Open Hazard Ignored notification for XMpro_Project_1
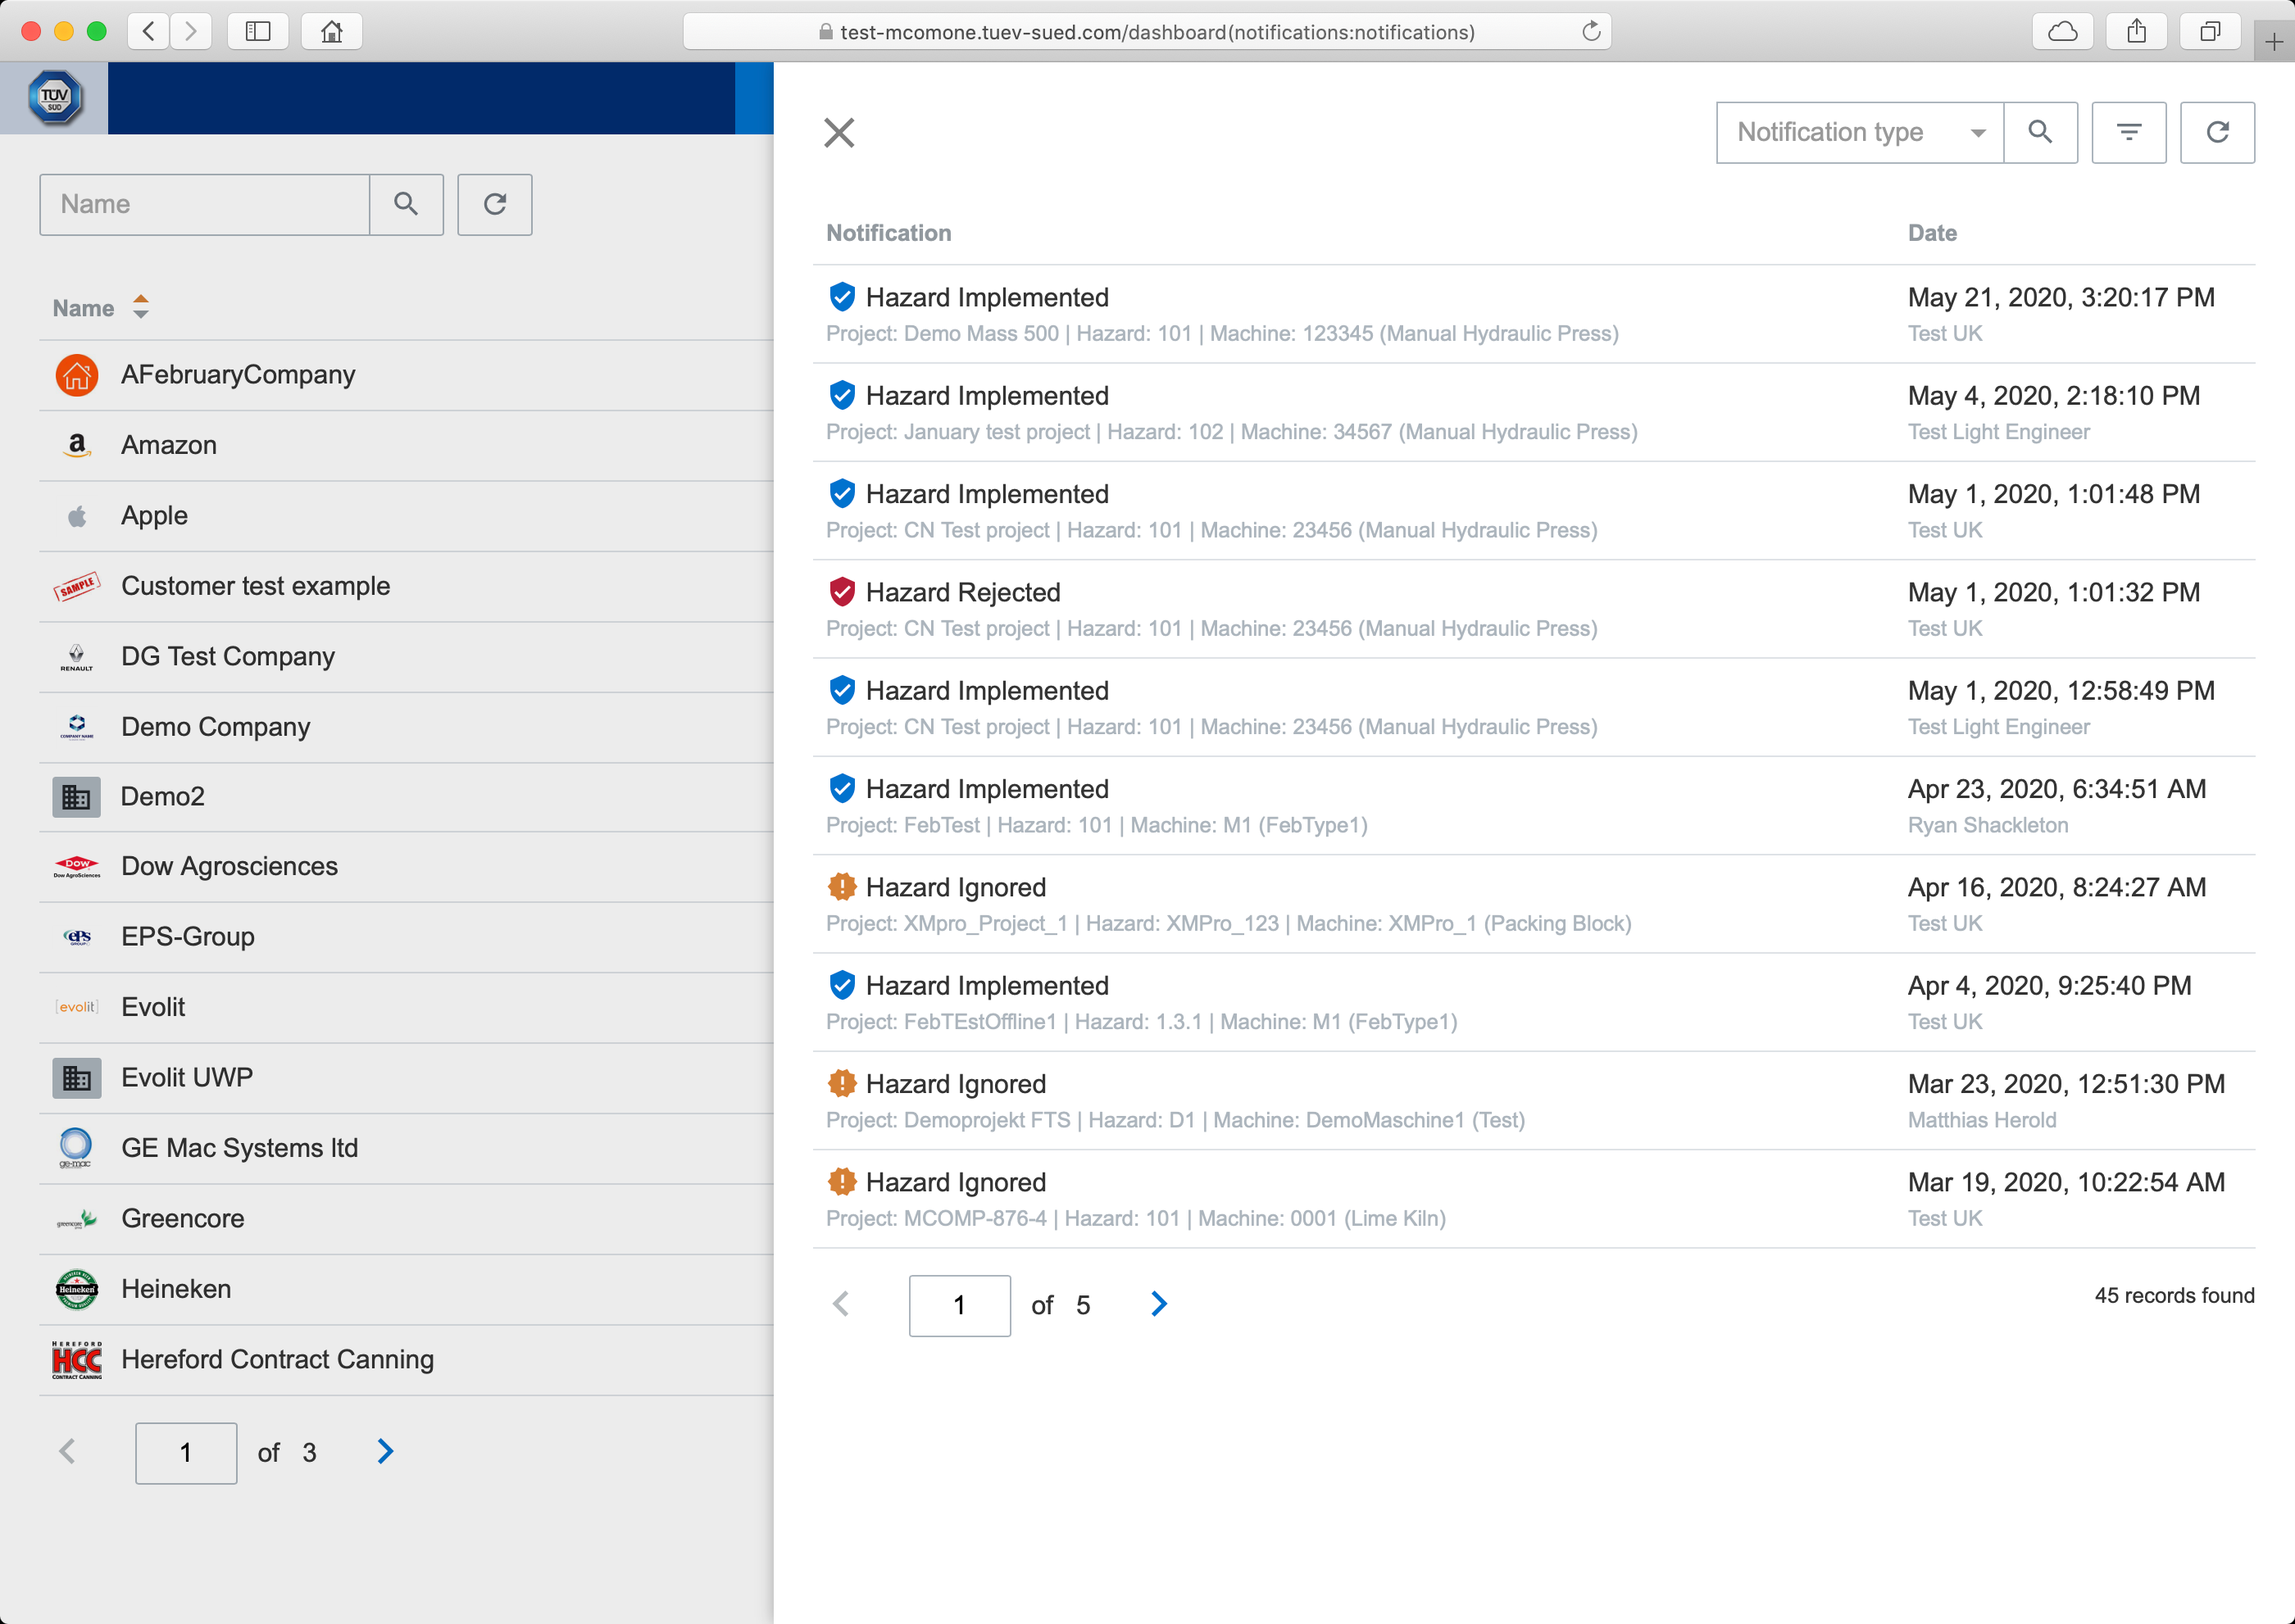This screenshot has height=1624, width=2295. click(x=956, y=887)
